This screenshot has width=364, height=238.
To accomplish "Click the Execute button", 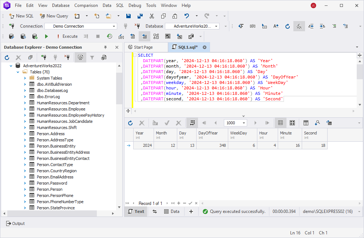I will pos(68,36).
